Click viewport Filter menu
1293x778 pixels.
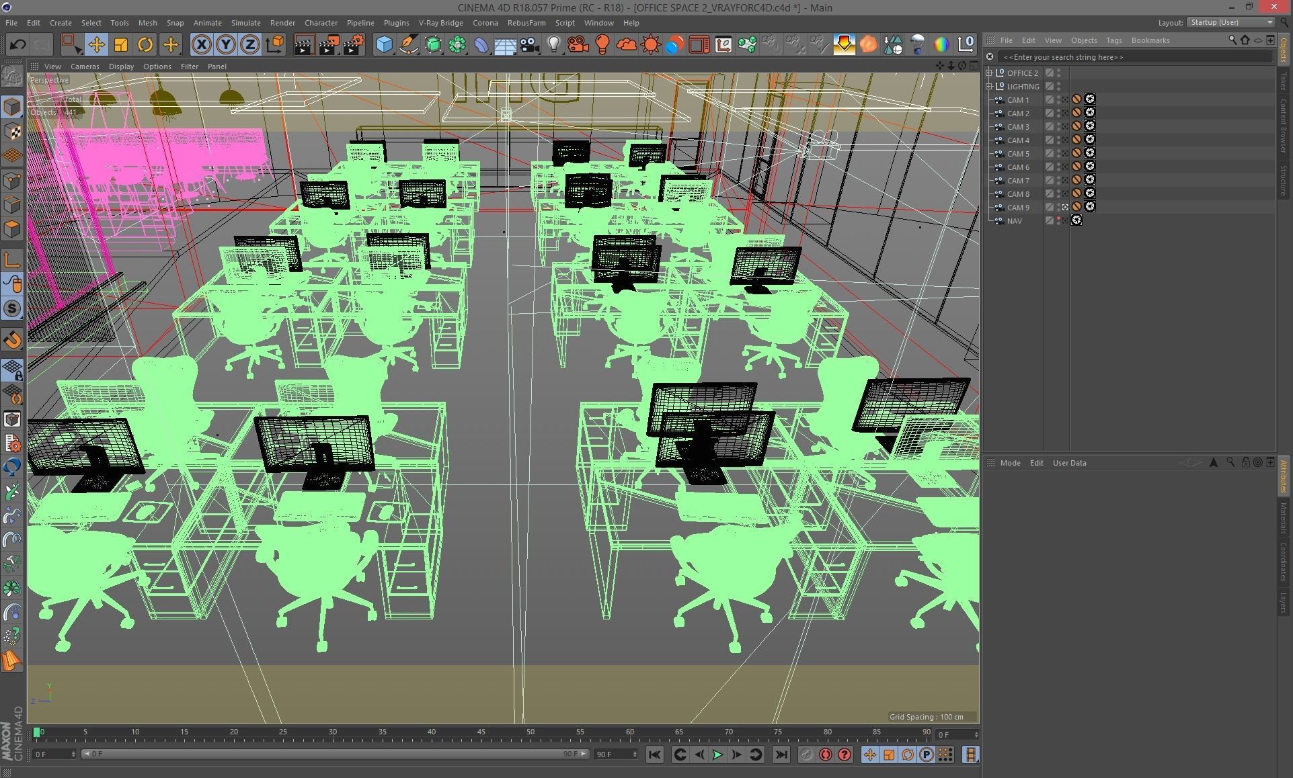click(x=189, y=67)
